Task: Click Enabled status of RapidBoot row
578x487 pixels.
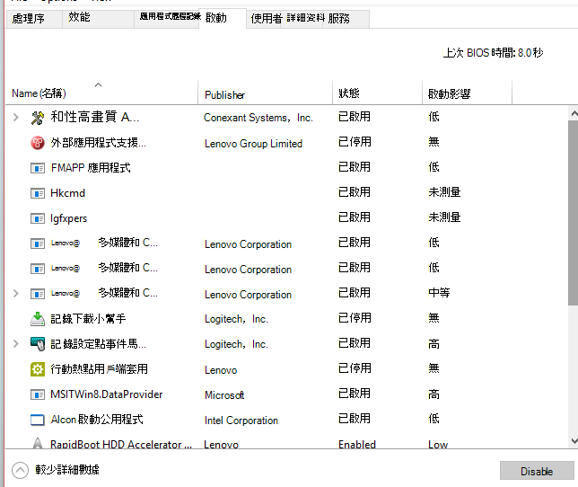Action: coord(357,445)
